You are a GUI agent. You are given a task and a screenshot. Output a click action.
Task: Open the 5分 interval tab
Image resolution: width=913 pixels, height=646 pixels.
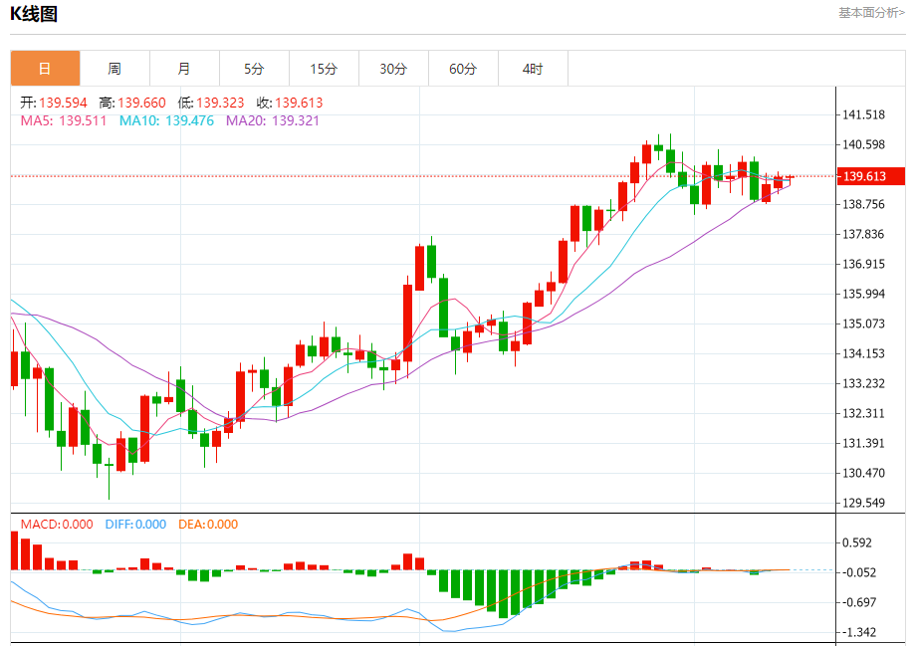coord(254,69)
